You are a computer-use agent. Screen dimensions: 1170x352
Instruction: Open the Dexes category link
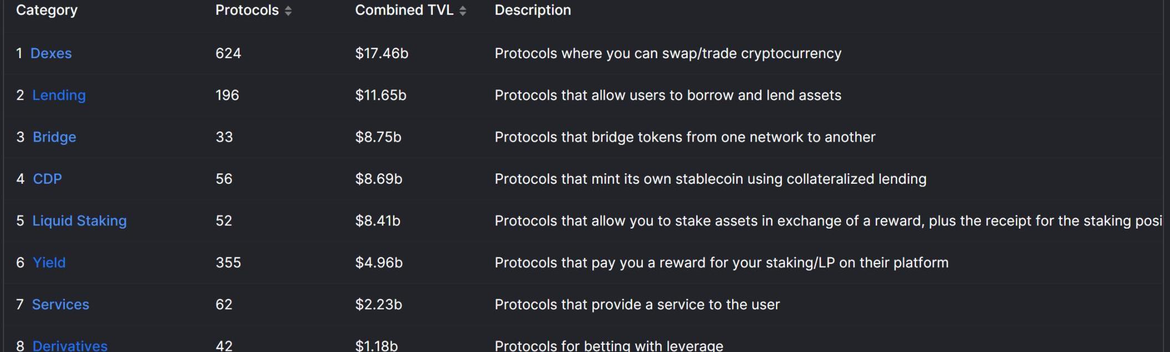point(51,54)
